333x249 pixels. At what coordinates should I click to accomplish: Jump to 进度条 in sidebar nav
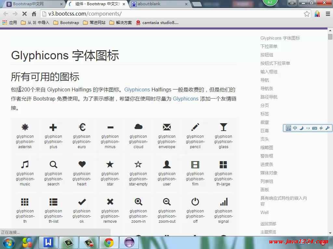(267, 164)
